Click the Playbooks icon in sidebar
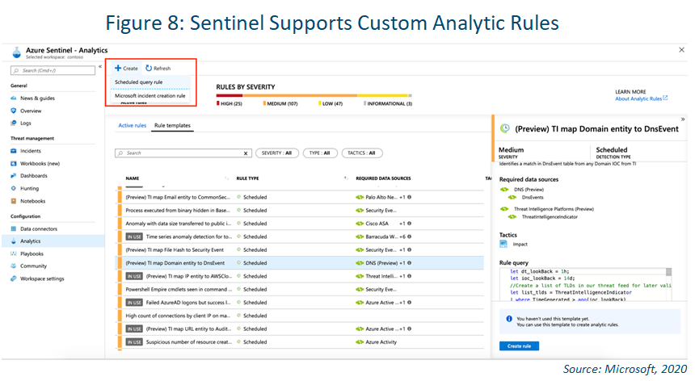 13,253
